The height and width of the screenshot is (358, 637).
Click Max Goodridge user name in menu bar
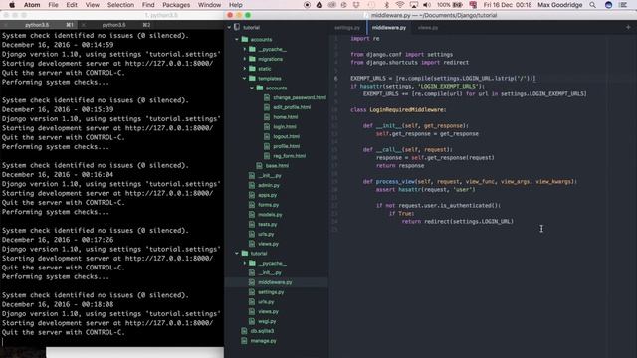559,5
